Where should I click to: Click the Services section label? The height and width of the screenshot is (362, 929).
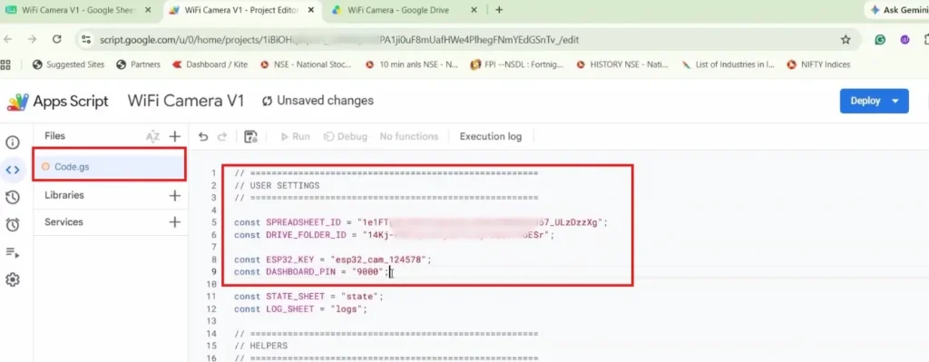click(64, 222)
